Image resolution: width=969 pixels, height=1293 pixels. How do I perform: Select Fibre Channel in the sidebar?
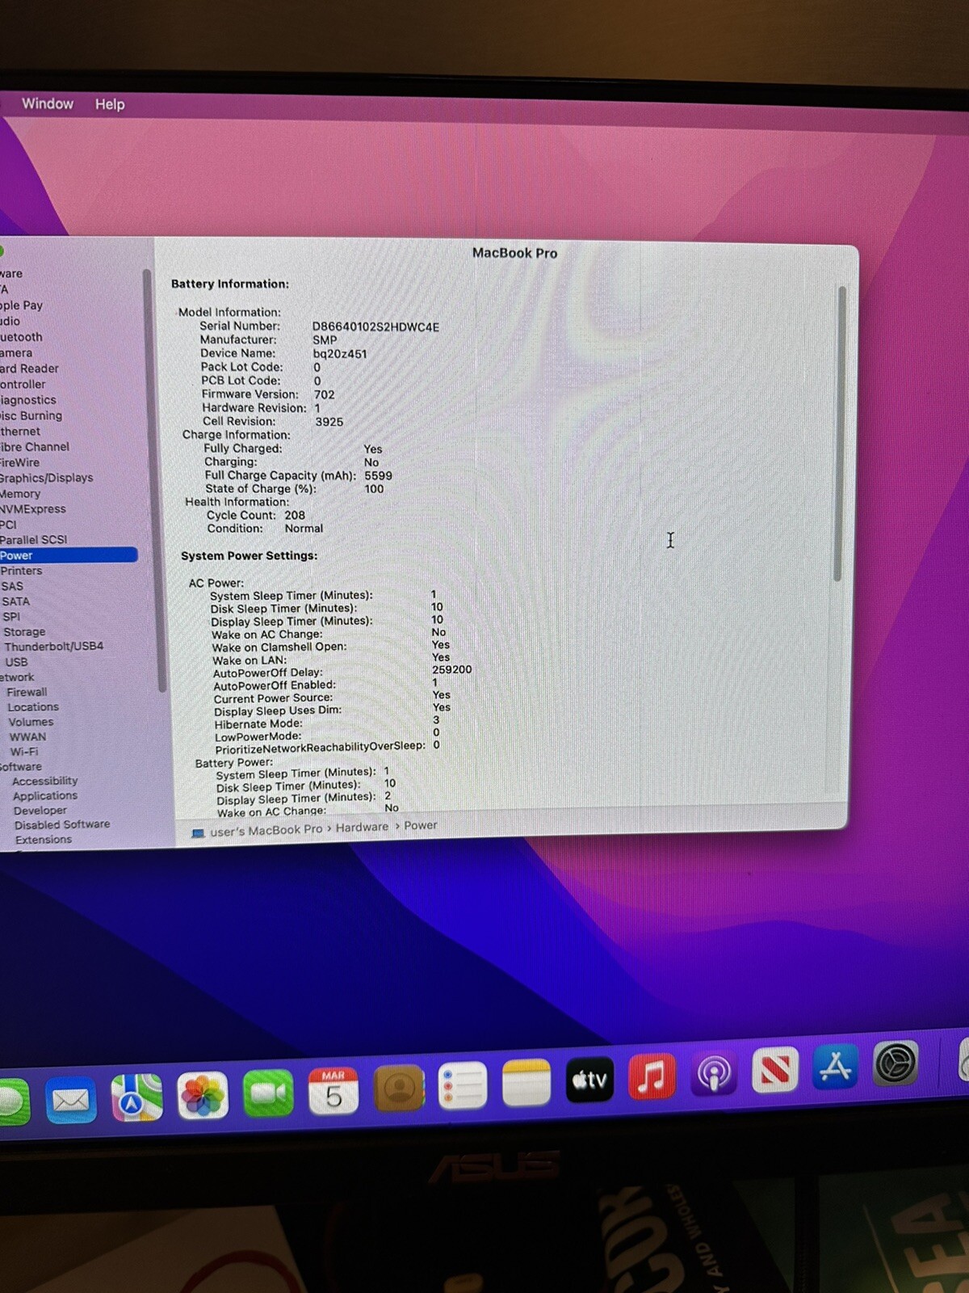coord(35,447)
